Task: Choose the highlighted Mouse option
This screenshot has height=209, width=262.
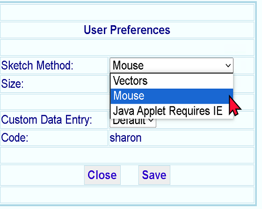Action: click(x=172, y=96)
